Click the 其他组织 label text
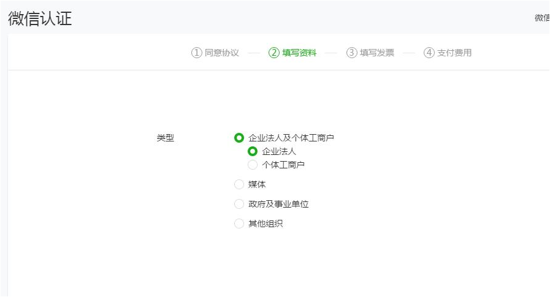550x297 pixels. pos(265,224)
